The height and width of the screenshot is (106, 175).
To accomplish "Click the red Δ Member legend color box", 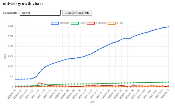I will (91, 23).
